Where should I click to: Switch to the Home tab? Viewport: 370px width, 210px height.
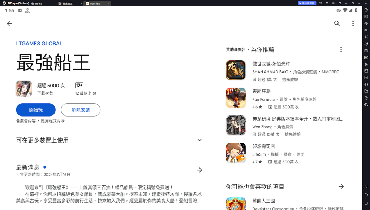point(37,4)
